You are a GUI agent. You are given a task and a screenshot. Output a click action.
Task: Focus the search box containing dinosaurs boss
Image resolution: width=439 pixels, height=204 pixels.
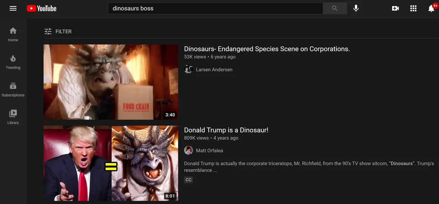click(215, 9)
